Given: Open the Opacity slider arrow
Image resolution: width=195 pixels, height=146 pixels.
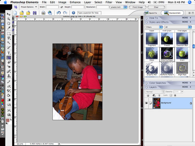Looking at the screenshot, I should click(182, 92).
